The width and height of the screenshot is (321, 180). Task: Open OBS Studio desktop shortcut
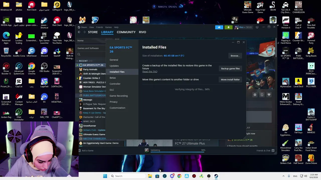pyautogui.click(x=44, y=67)
